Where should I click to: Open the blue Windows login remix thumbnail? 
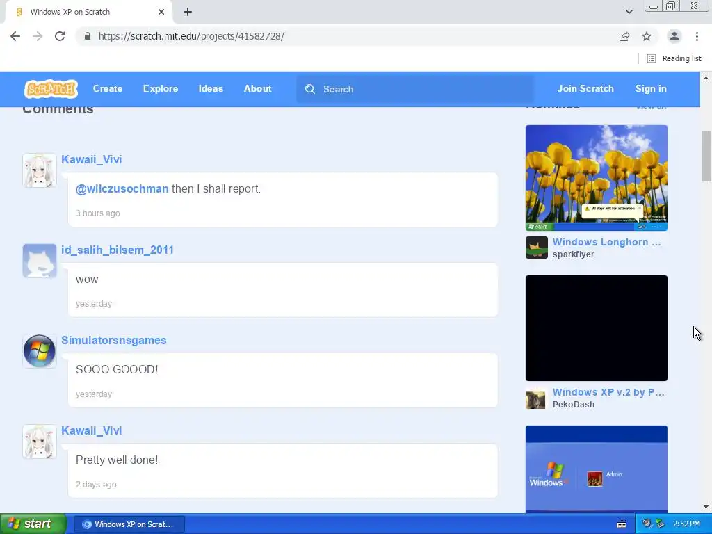coord(596,469)
